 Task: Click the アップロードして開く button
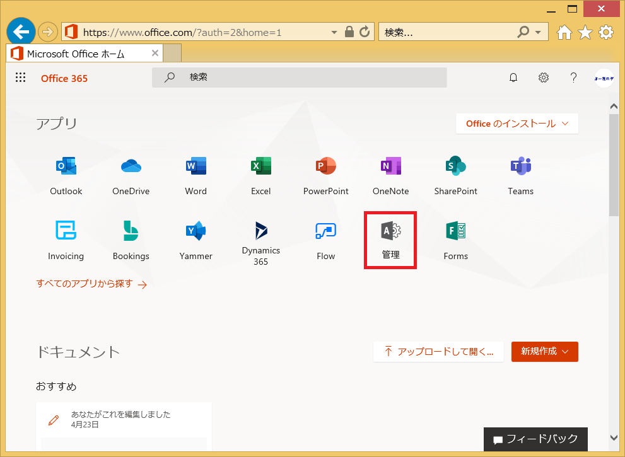click(438, 351)
